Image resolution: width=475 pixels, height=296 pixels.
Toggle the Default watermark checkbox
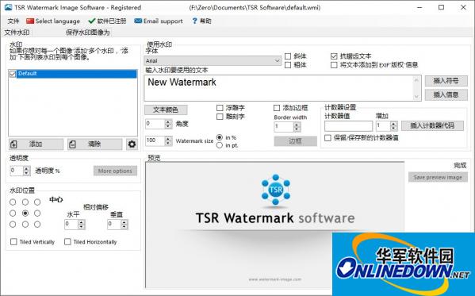pos(13,74)
